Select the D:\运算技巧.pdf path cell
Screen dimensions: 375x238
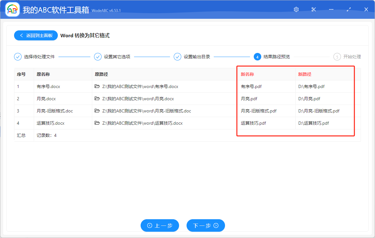(314, 123)
